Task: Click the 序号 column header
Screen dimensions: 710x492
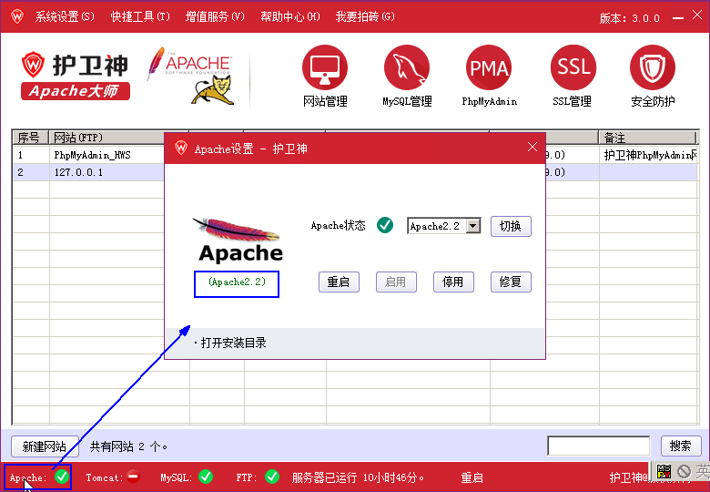Action: 31,138
